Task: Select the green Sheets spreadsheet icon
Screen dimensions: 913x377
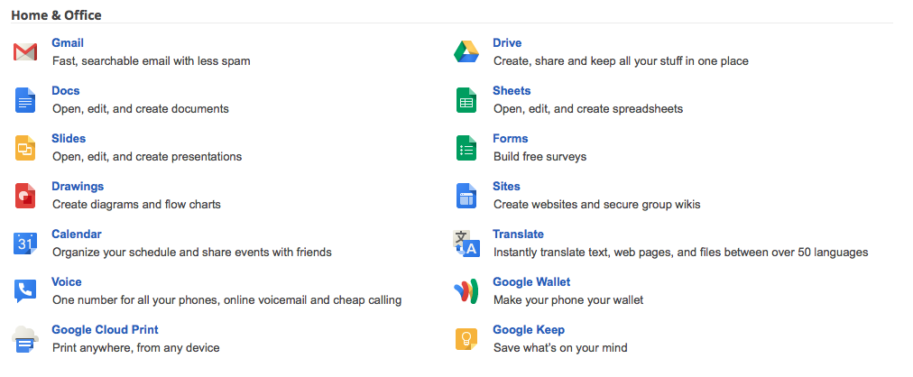Action: (x=466, y=100)
